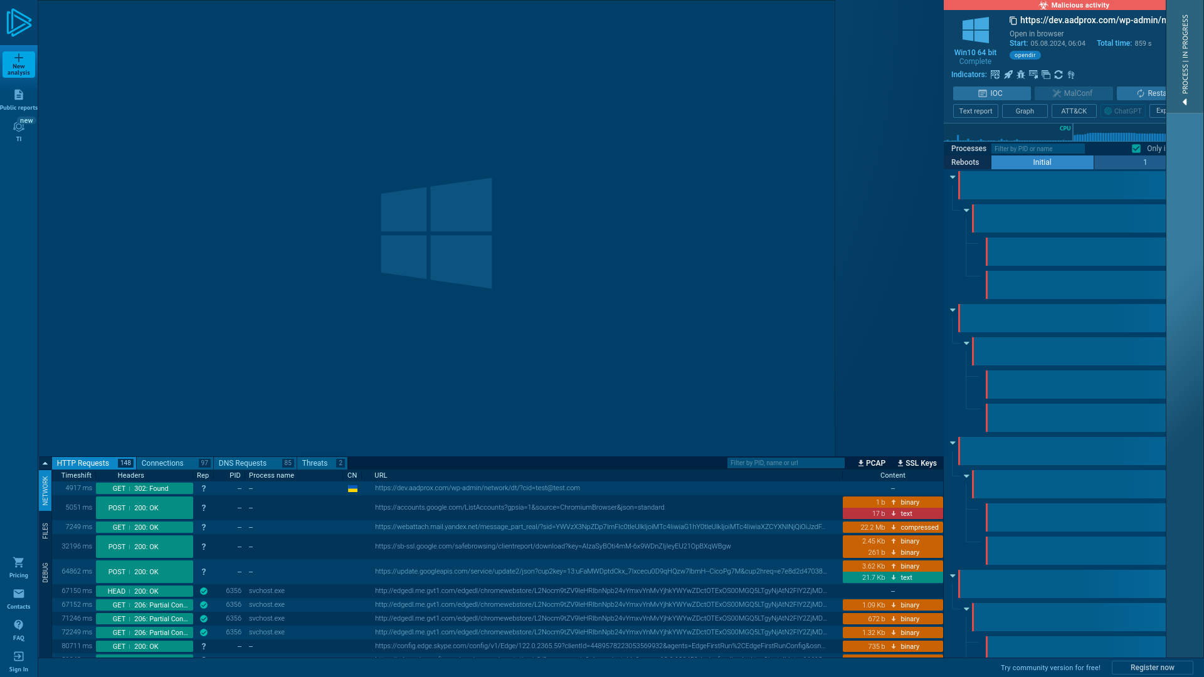Open Public reports page

point(19,100)
